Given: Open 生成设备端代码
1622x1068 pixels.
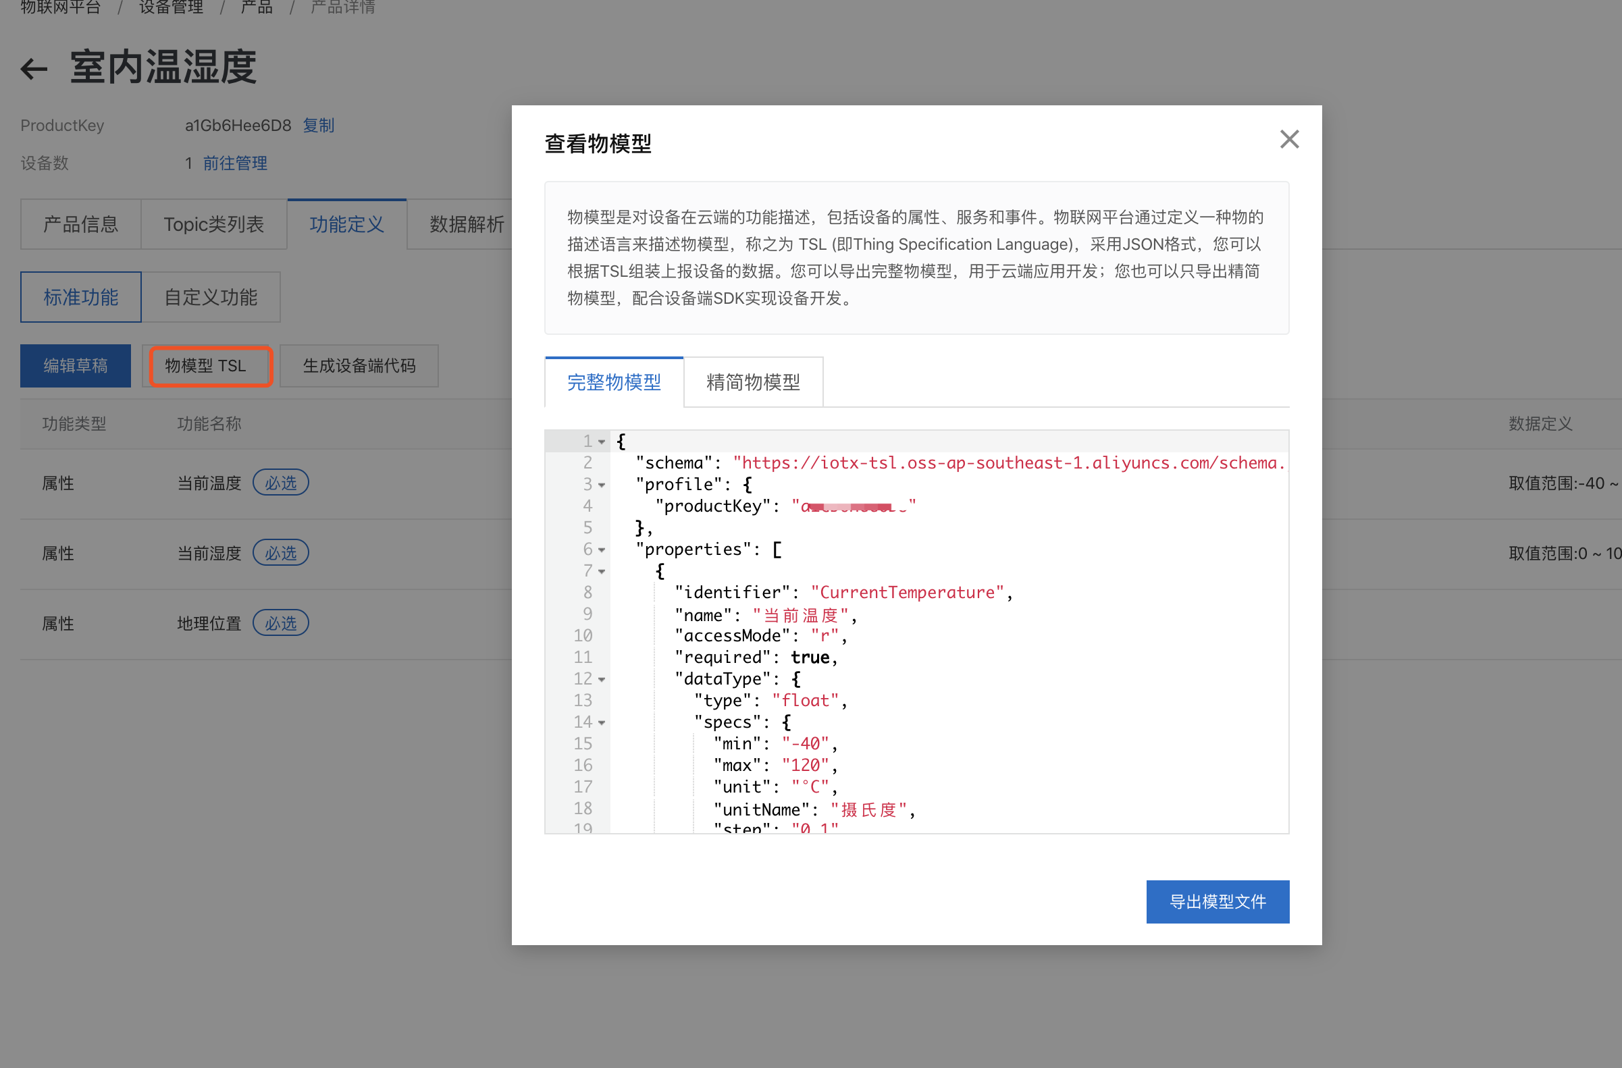Looking at the screenshot, I should [x=359, y=366].
